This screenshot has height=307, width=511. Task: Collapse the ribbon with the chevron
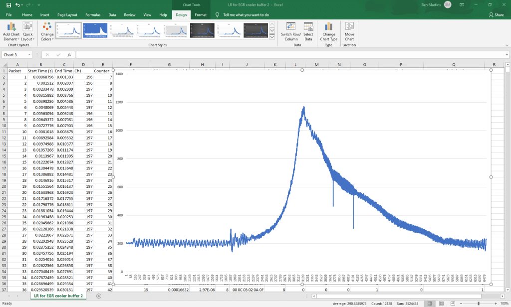coord(507,45)
